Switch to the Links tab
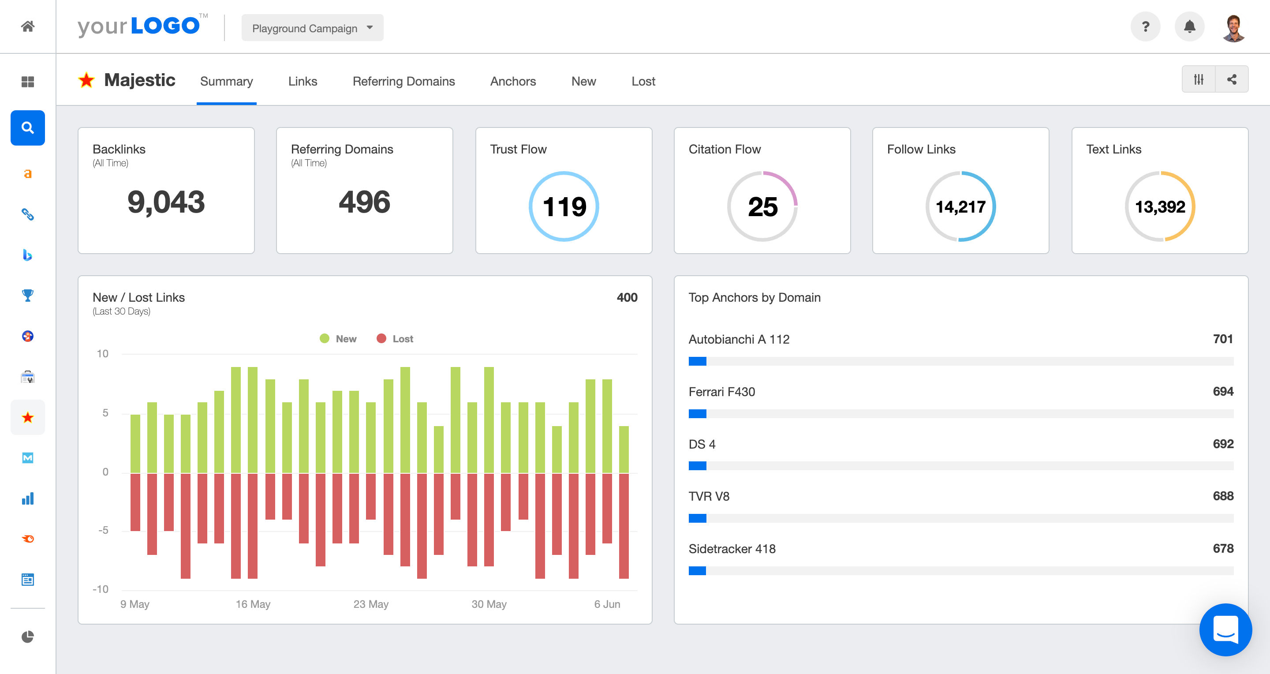 303,81
